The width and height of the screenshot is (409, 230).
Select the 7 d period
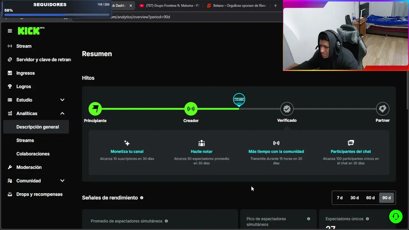point(340,198)
